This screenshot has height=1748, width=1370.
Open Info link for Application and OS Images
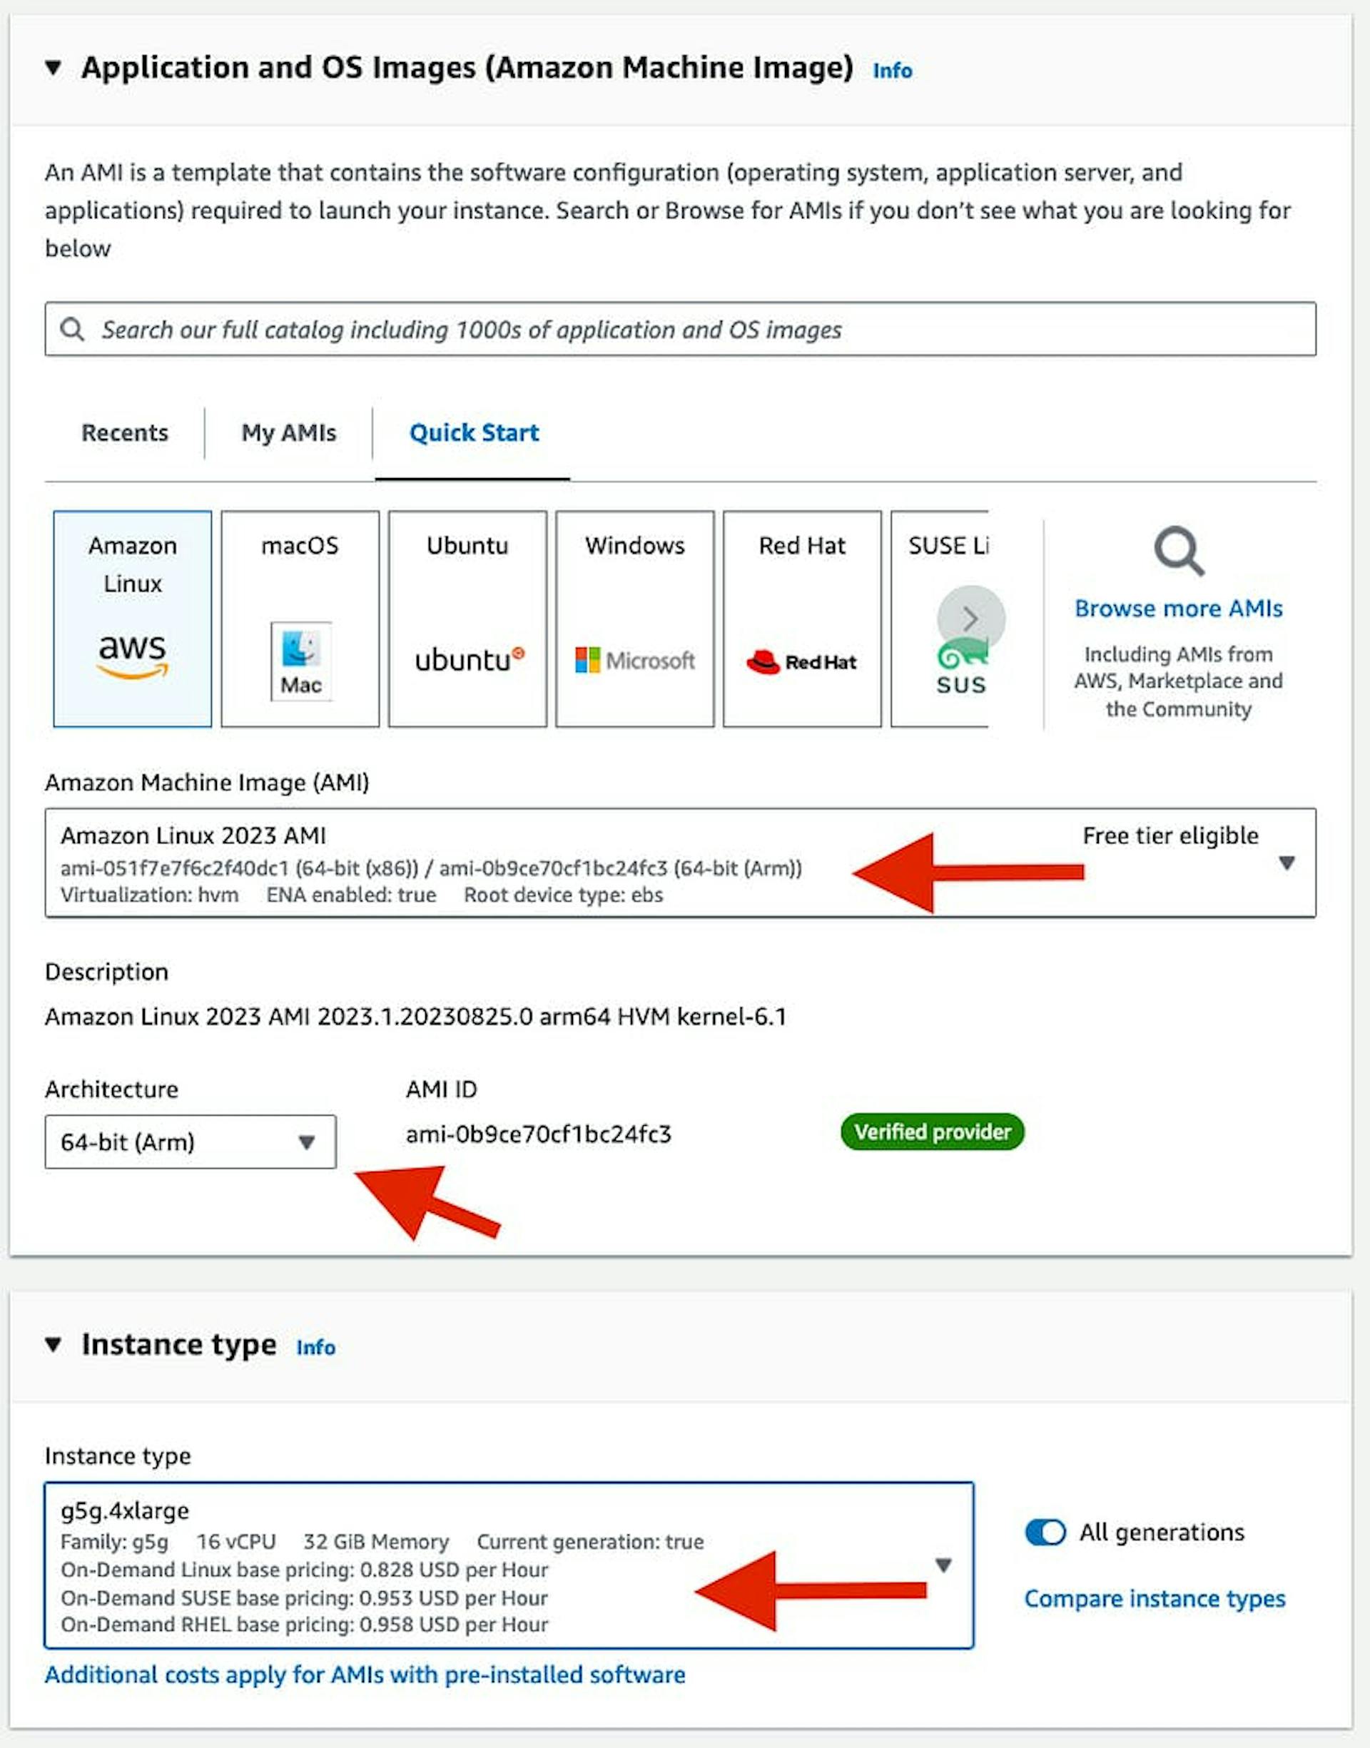point(892,71)
